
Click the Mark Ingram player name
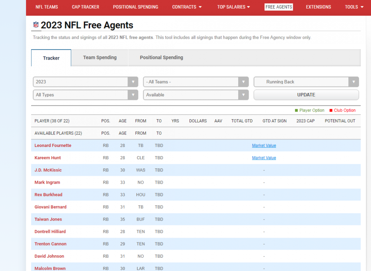point(47,182)
